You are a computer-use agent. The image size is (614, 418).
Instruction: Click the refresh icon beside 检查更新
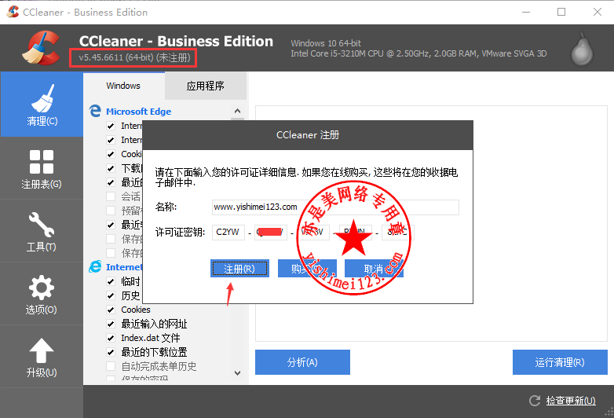pyautogui.click(x=535, y=401)
